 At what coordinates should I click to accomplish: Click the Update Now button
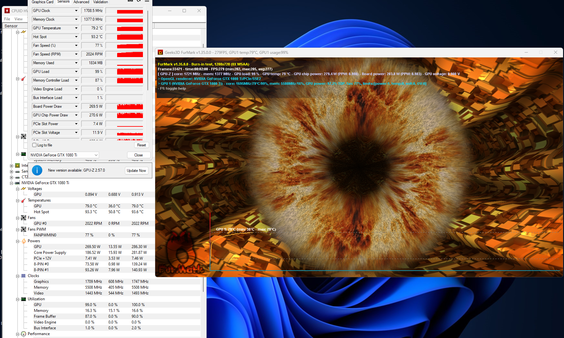click(x=136, y=171)
